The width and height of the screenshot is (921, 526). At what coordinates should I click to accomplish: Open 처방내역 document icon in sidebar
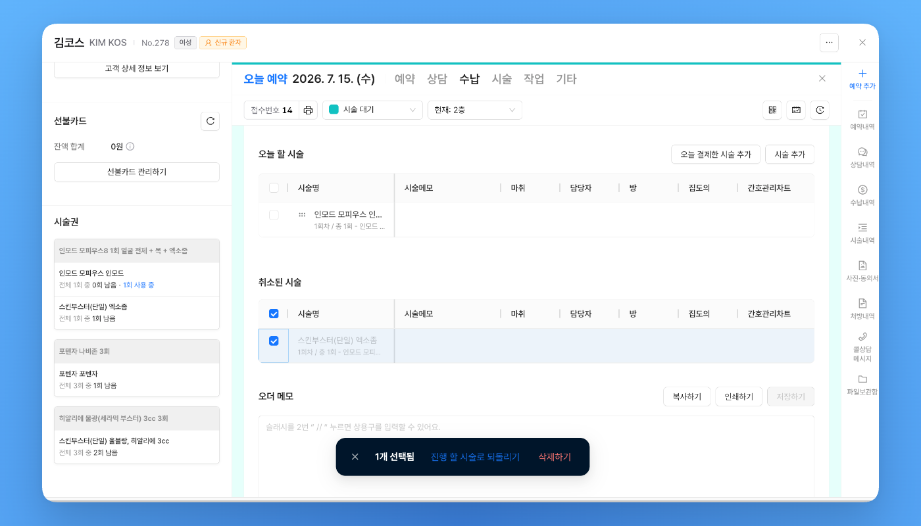(862, 303)
